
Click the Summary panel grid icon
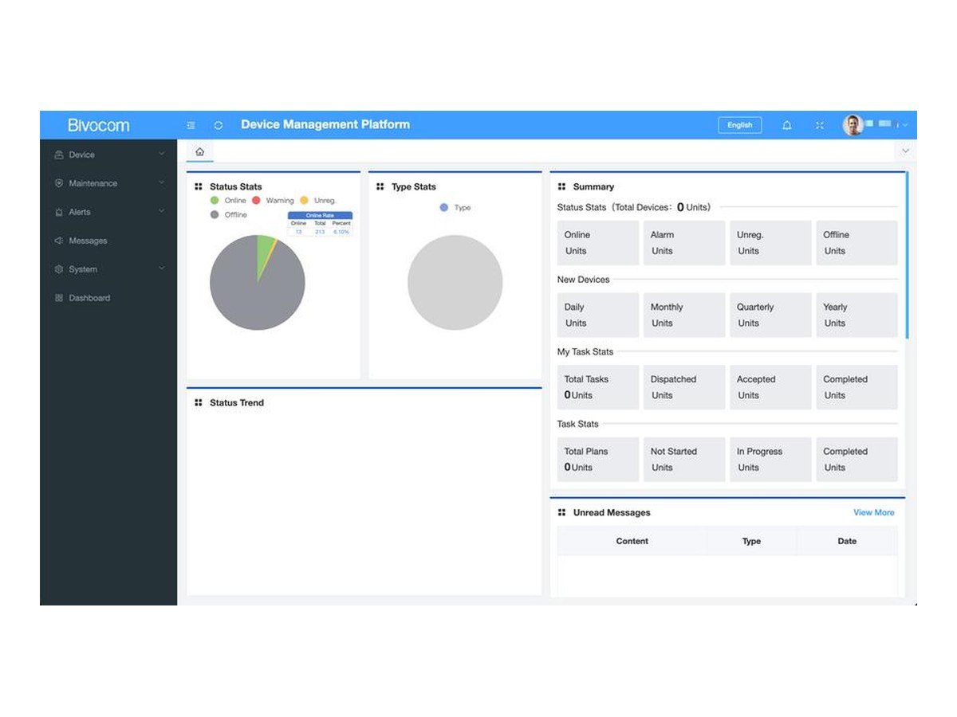pos(561,186)
